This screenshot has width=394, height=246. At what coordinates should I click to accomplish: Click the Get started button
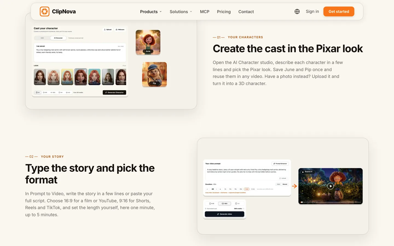click(339, 11)
